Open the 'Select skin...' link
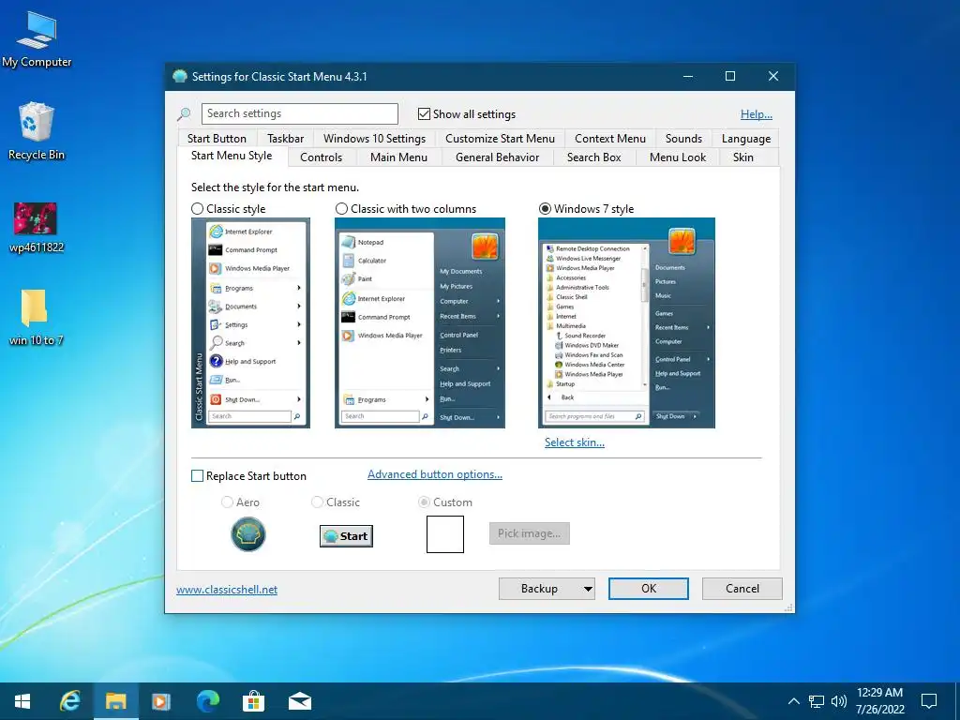Viewport: 960px width, 720px height. [x=575, y=442]
